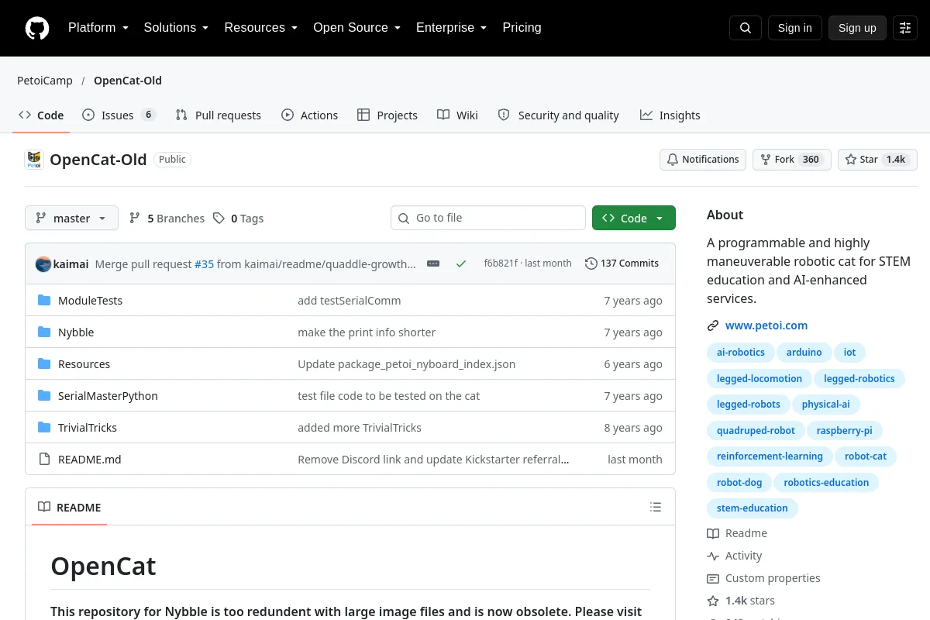The width and height of the screenshot is (930, 620).
Task: Open the master branch selector
Action: click(71, 219)
